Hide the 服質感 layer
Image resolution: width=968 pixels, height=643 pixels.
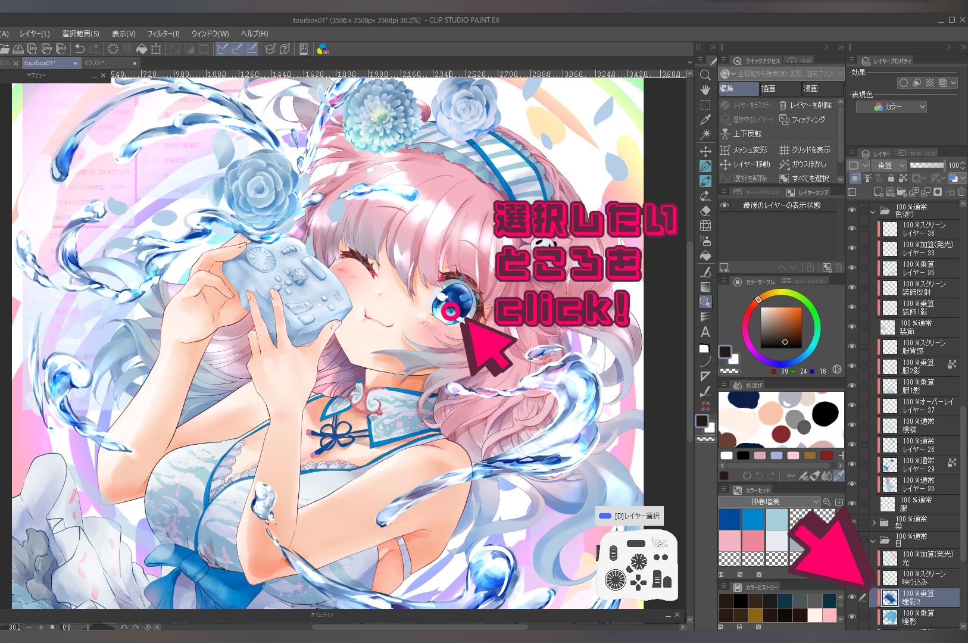coord(852,347)
